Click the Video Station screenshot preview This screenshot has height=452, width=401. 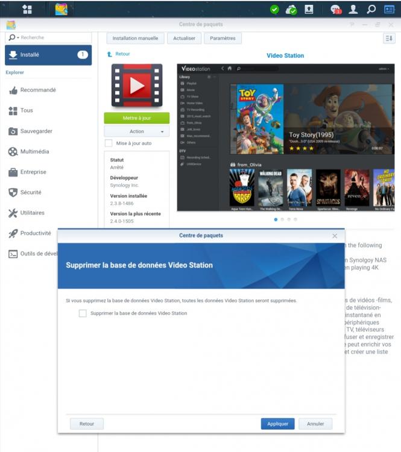(286, 137)
